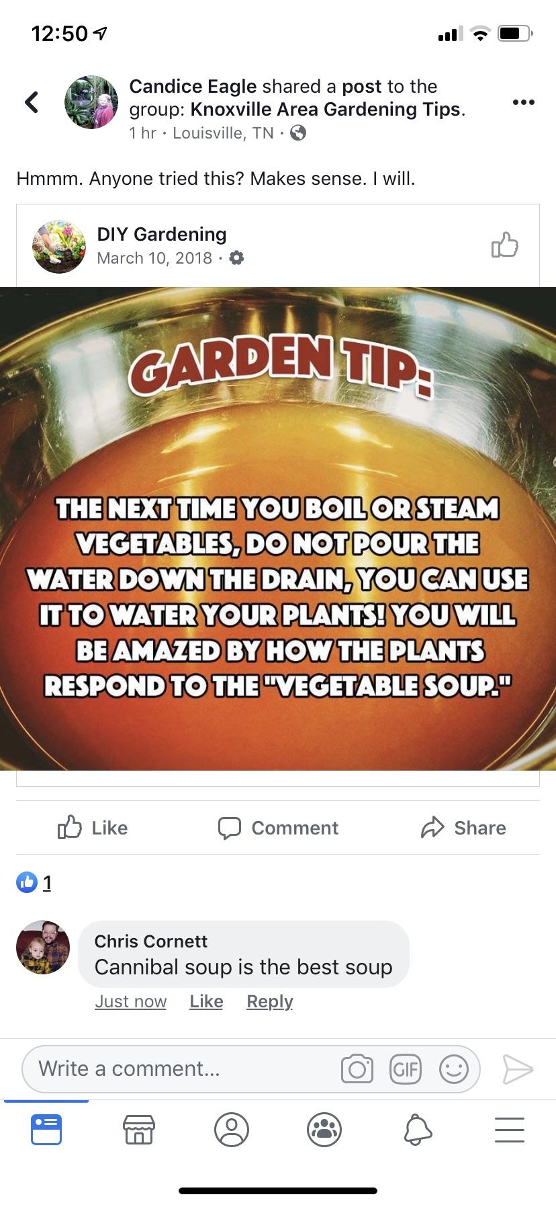
Task: Toggle Like on the shared post
Action: pos(93,828)
